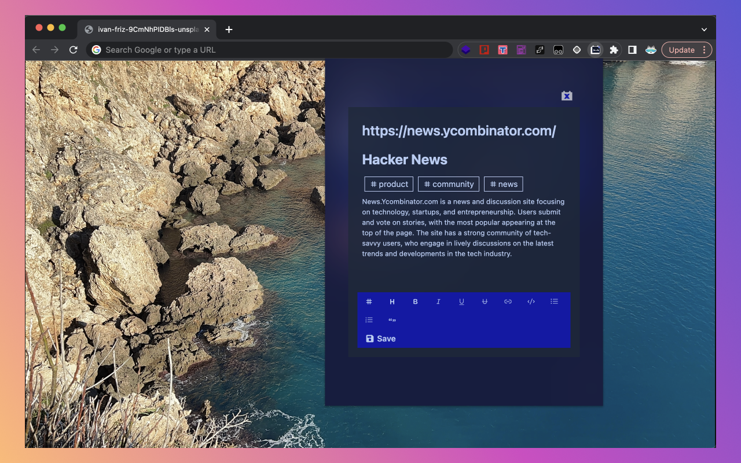Open the white diamond extension icon

(x=577, y=50)
